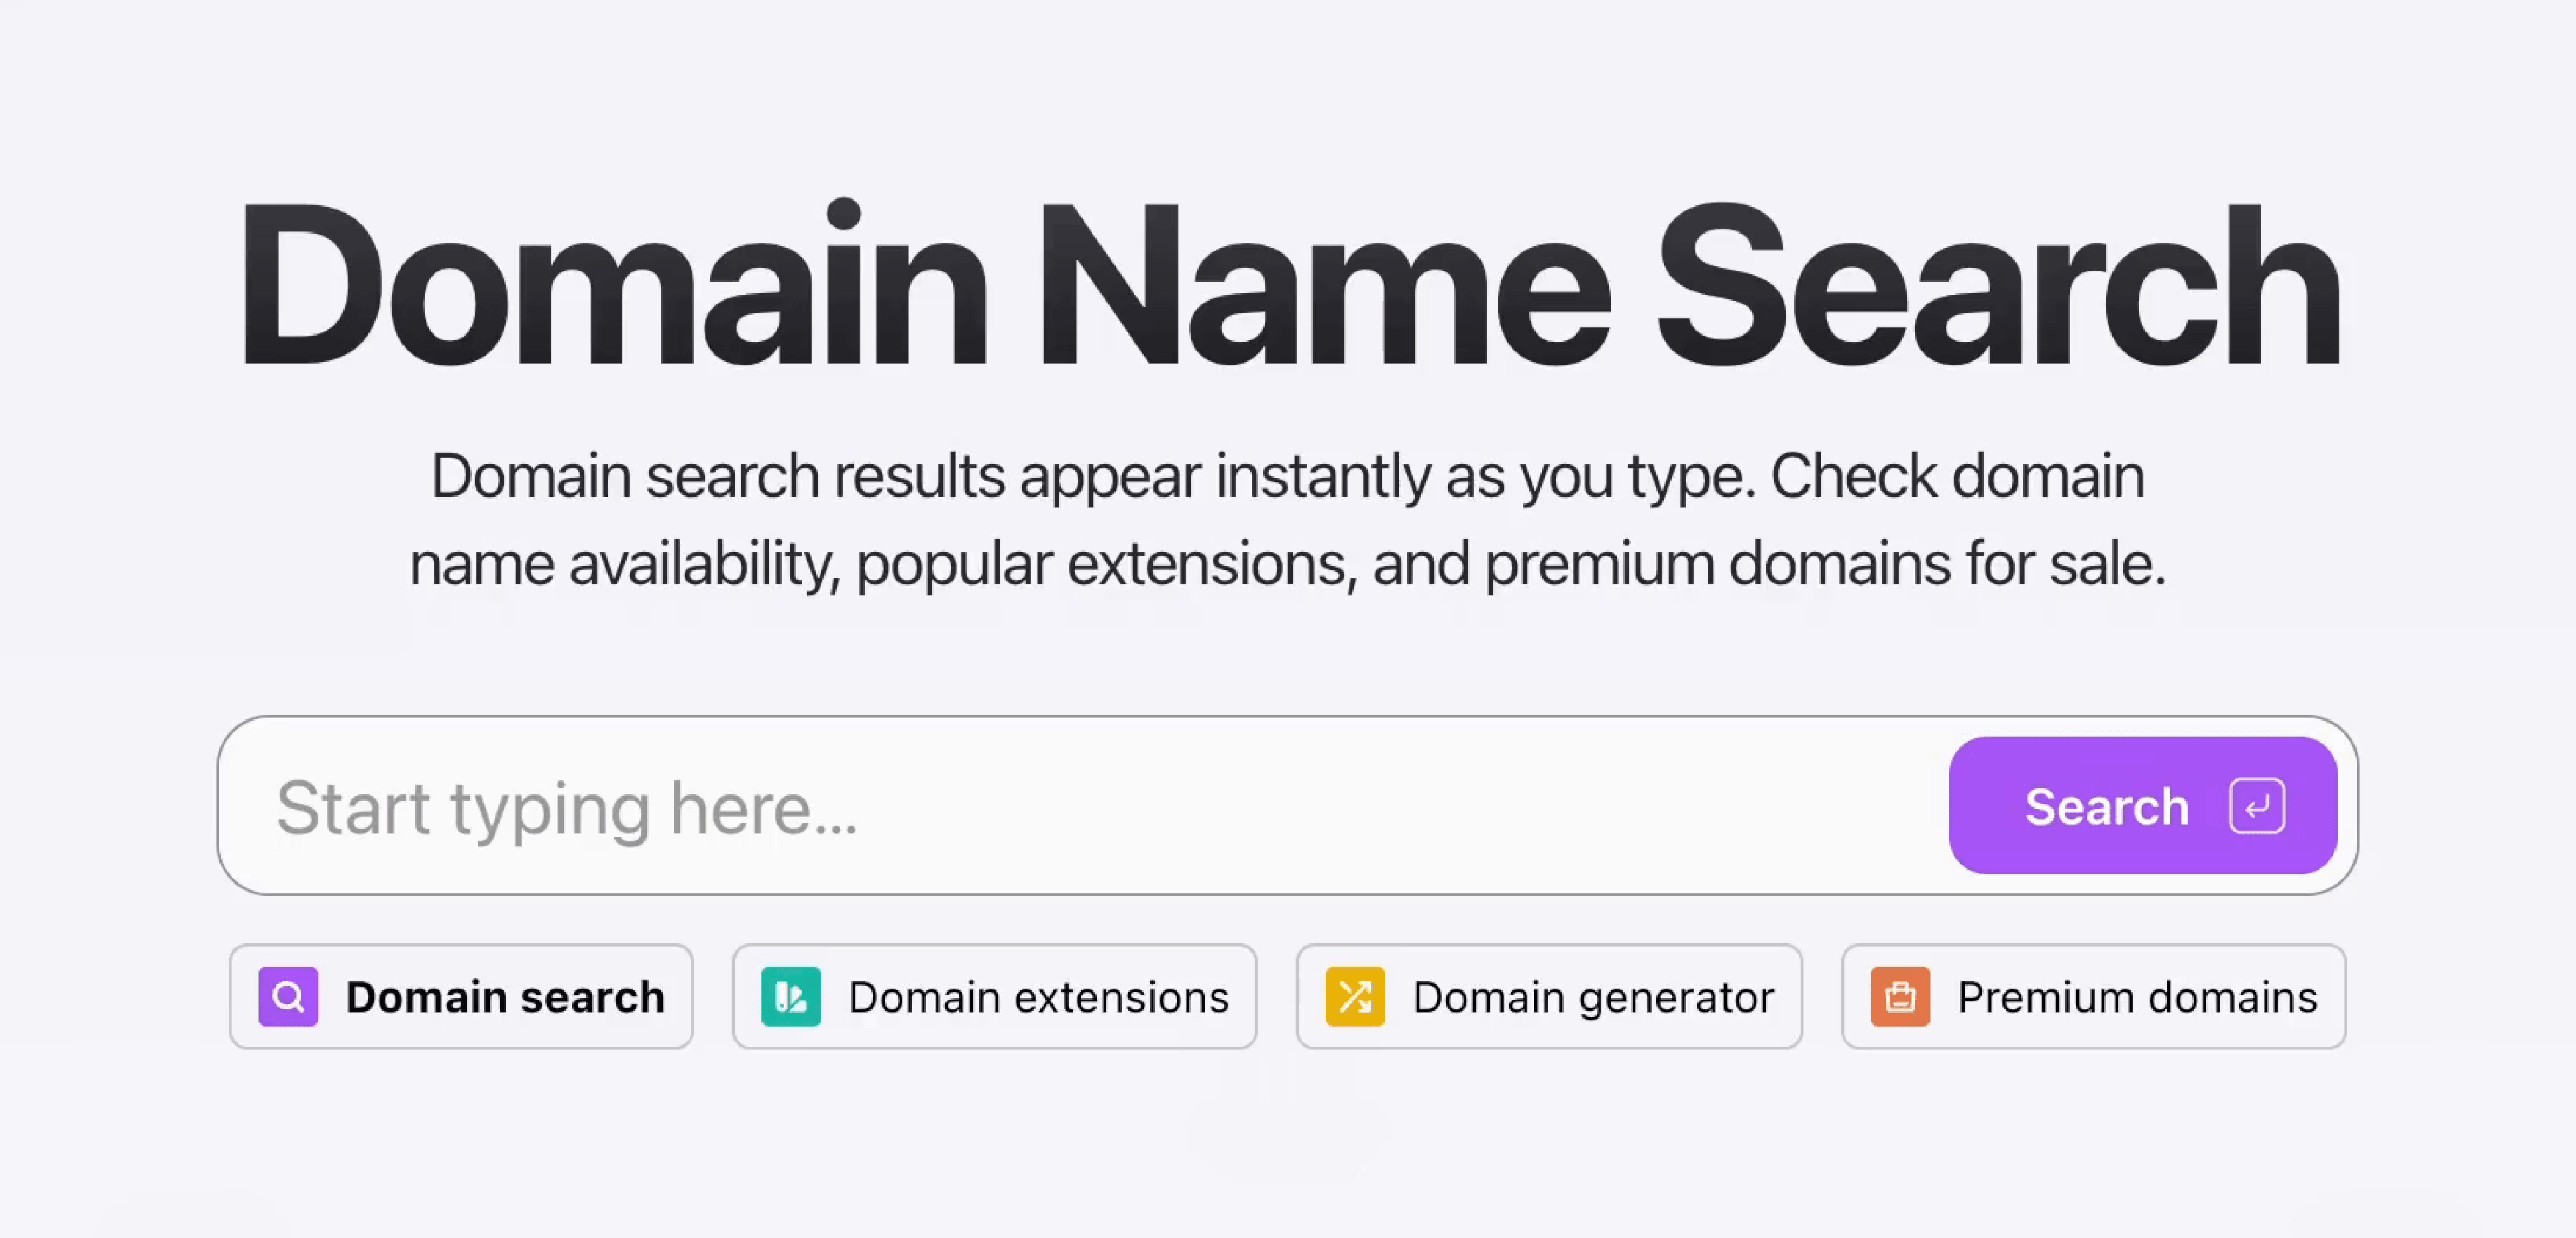Click the white "Search" label text in the purple button

2106,806
